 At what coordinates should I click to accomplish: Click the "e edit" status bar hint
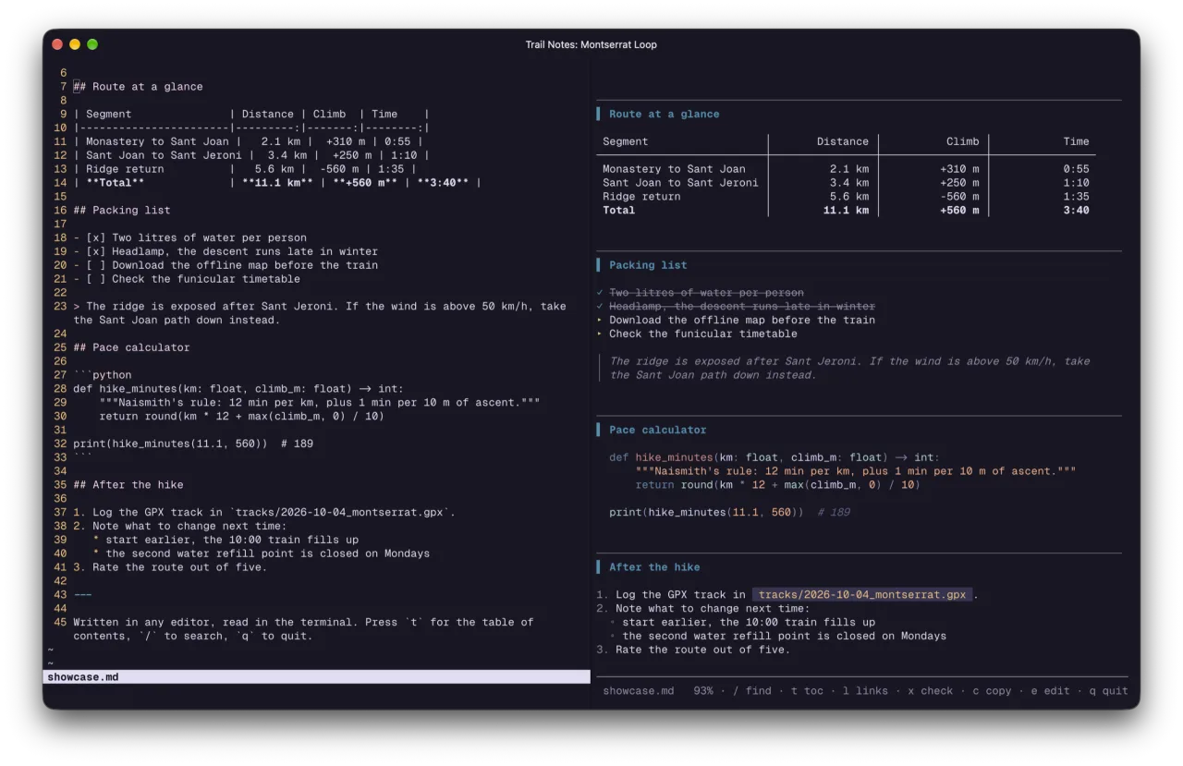pyautogui.click(x=1051, y=691)
